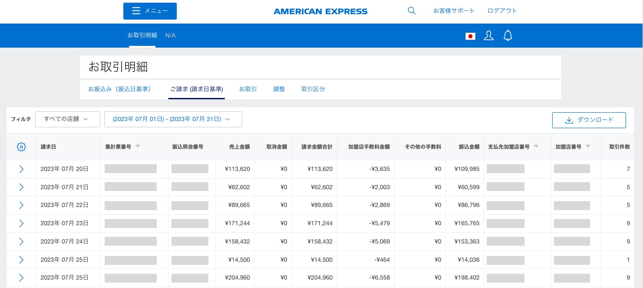643x288 pixels.
Task: Sort by 支払先加盟店番号 column arrow
Action: pos(536,146)
